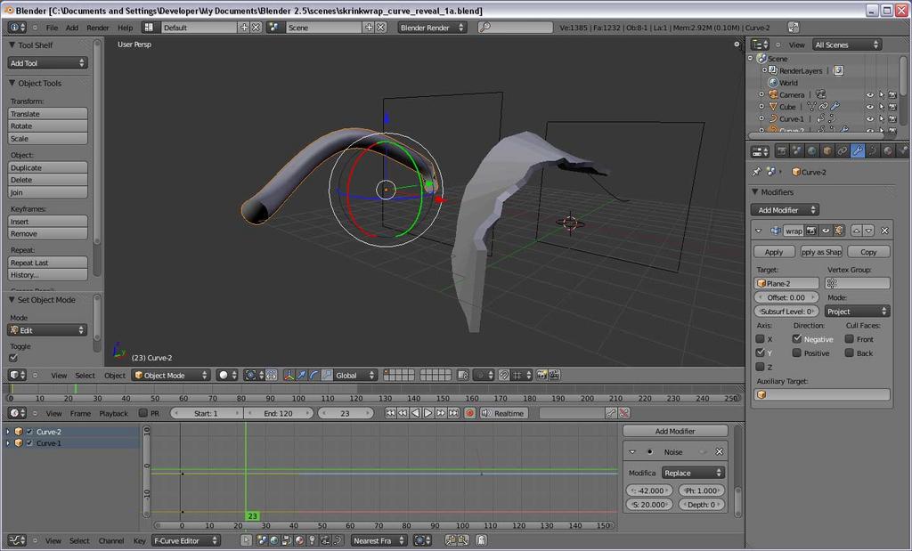Select the rotate manipulator arc icon

click(314, 376)
